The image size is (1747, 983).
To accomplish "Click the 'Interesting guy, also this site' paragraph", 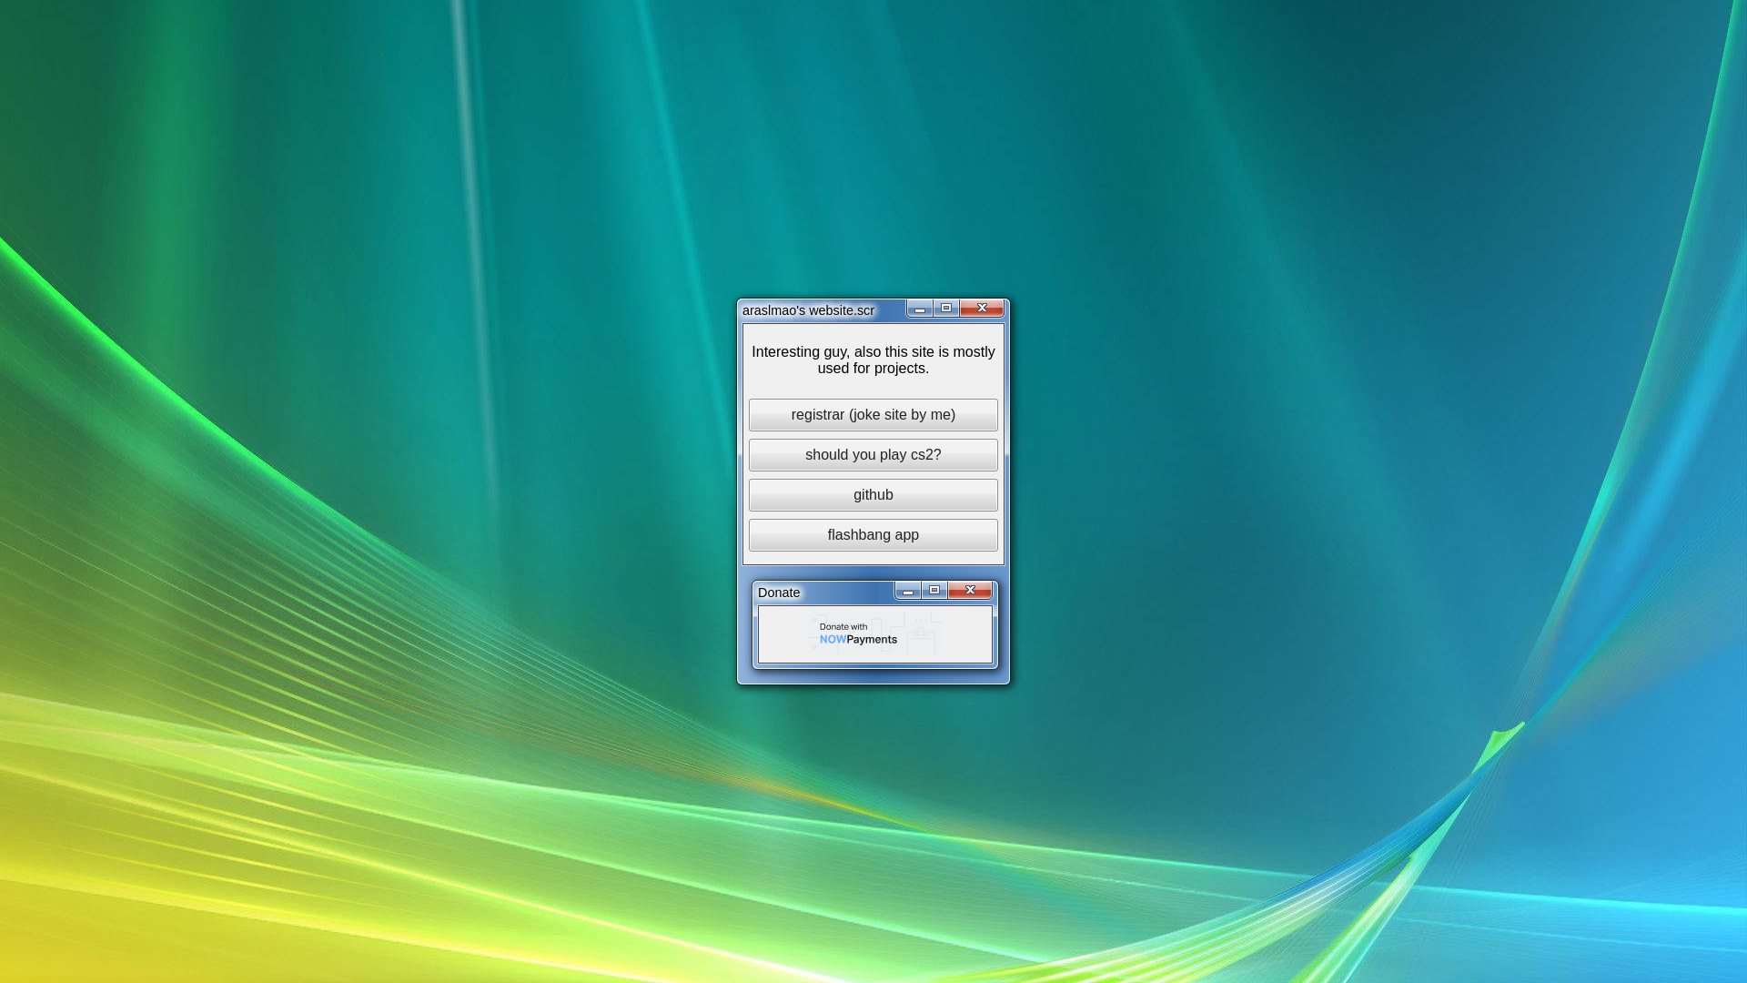I will [873, 360].
